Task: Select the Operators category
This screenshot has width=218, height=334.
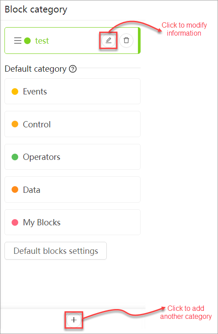Action: (x=73, y=157)
